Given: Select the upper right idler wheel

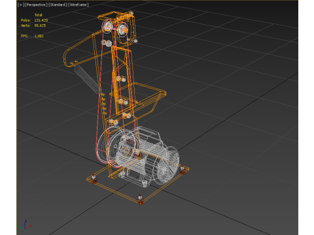Looking at the screenshot, I should (122, 28).
